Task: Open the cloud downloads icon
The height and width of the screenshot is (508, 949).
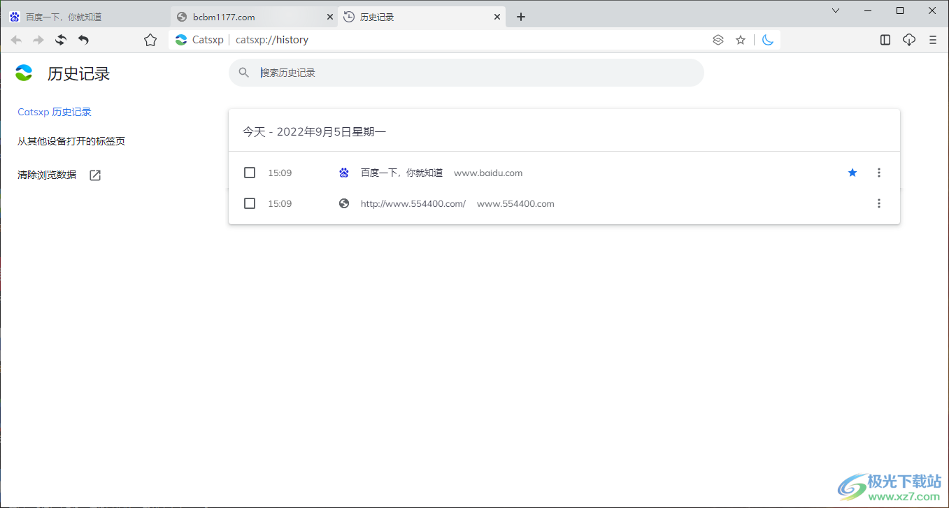Action: pyautogui.click(x=909, y=40)
